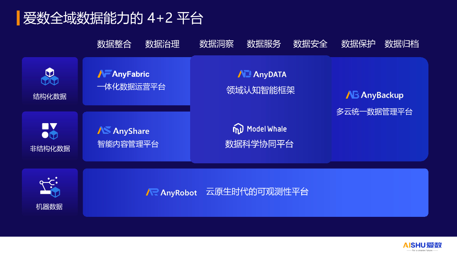The height and width of the screenshot is (257, 457).
Task: Select the 数据服务 column header
Action: coord(264,44)
